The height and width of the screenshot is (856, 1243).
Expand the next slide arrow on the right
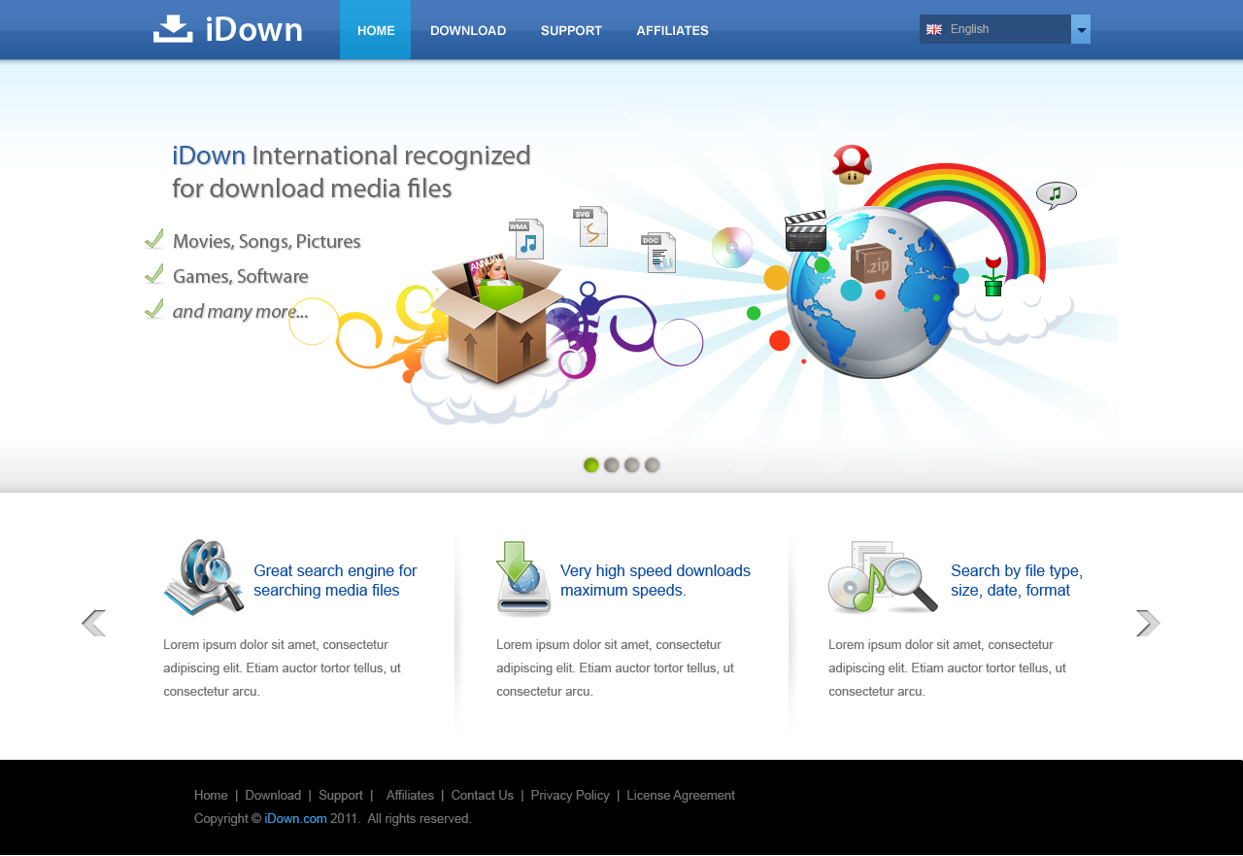point(1148,623)
